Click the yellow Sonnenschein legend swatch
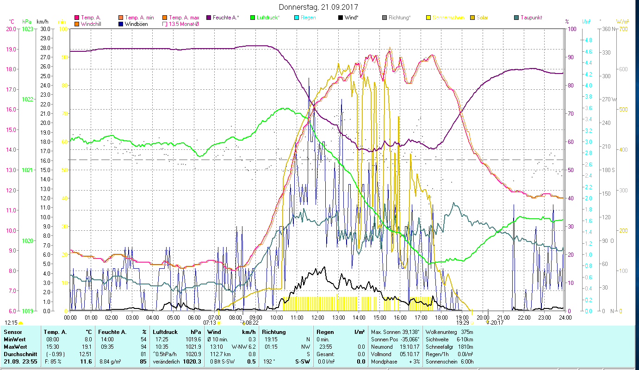This screenshot has height=370, width=639. tap(428, 18)
